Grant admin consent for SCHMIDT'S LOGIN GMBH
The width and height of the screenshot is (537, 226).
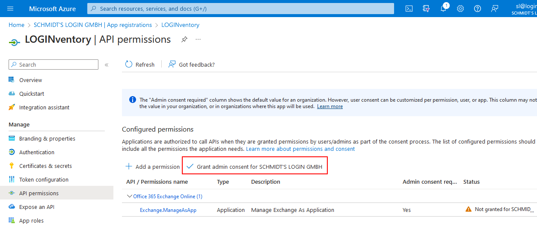tap(255, 167)
